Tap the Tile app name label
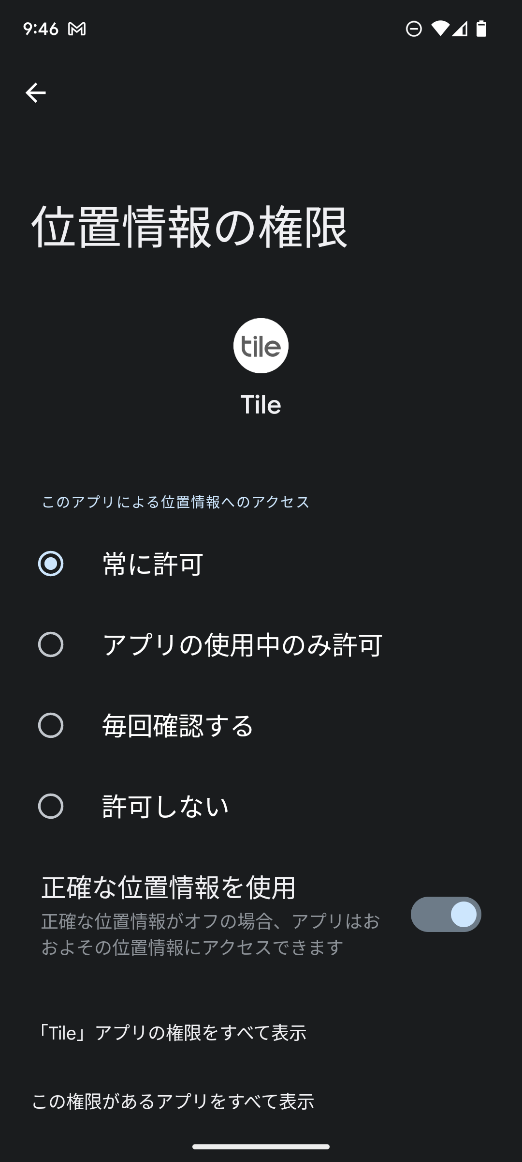The image size is (522, 1162). 261,405
